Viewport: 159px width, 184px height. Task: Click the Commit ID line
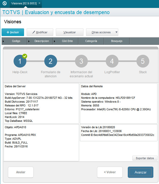point(118,135)
